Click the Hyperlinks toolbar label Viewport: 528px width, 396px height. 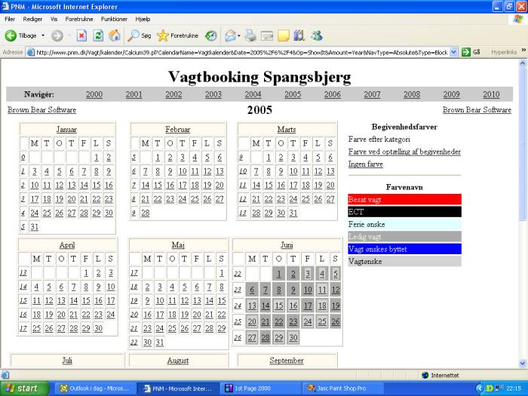pyautogui.click(x=504, y=52)
